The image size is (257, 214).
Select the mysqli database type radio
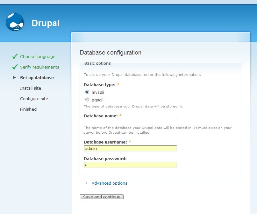(87, 92)
